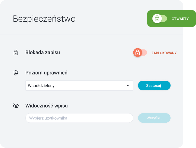Click the open padlock knob in green badge
The image size is (196, 148).
point(157,19)
